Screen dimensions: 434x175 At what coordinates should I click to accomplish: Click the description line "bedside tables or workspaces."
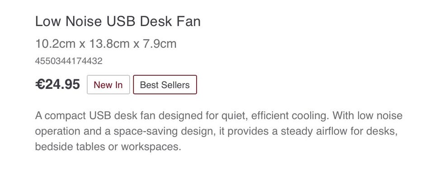[x=108, y=147]
